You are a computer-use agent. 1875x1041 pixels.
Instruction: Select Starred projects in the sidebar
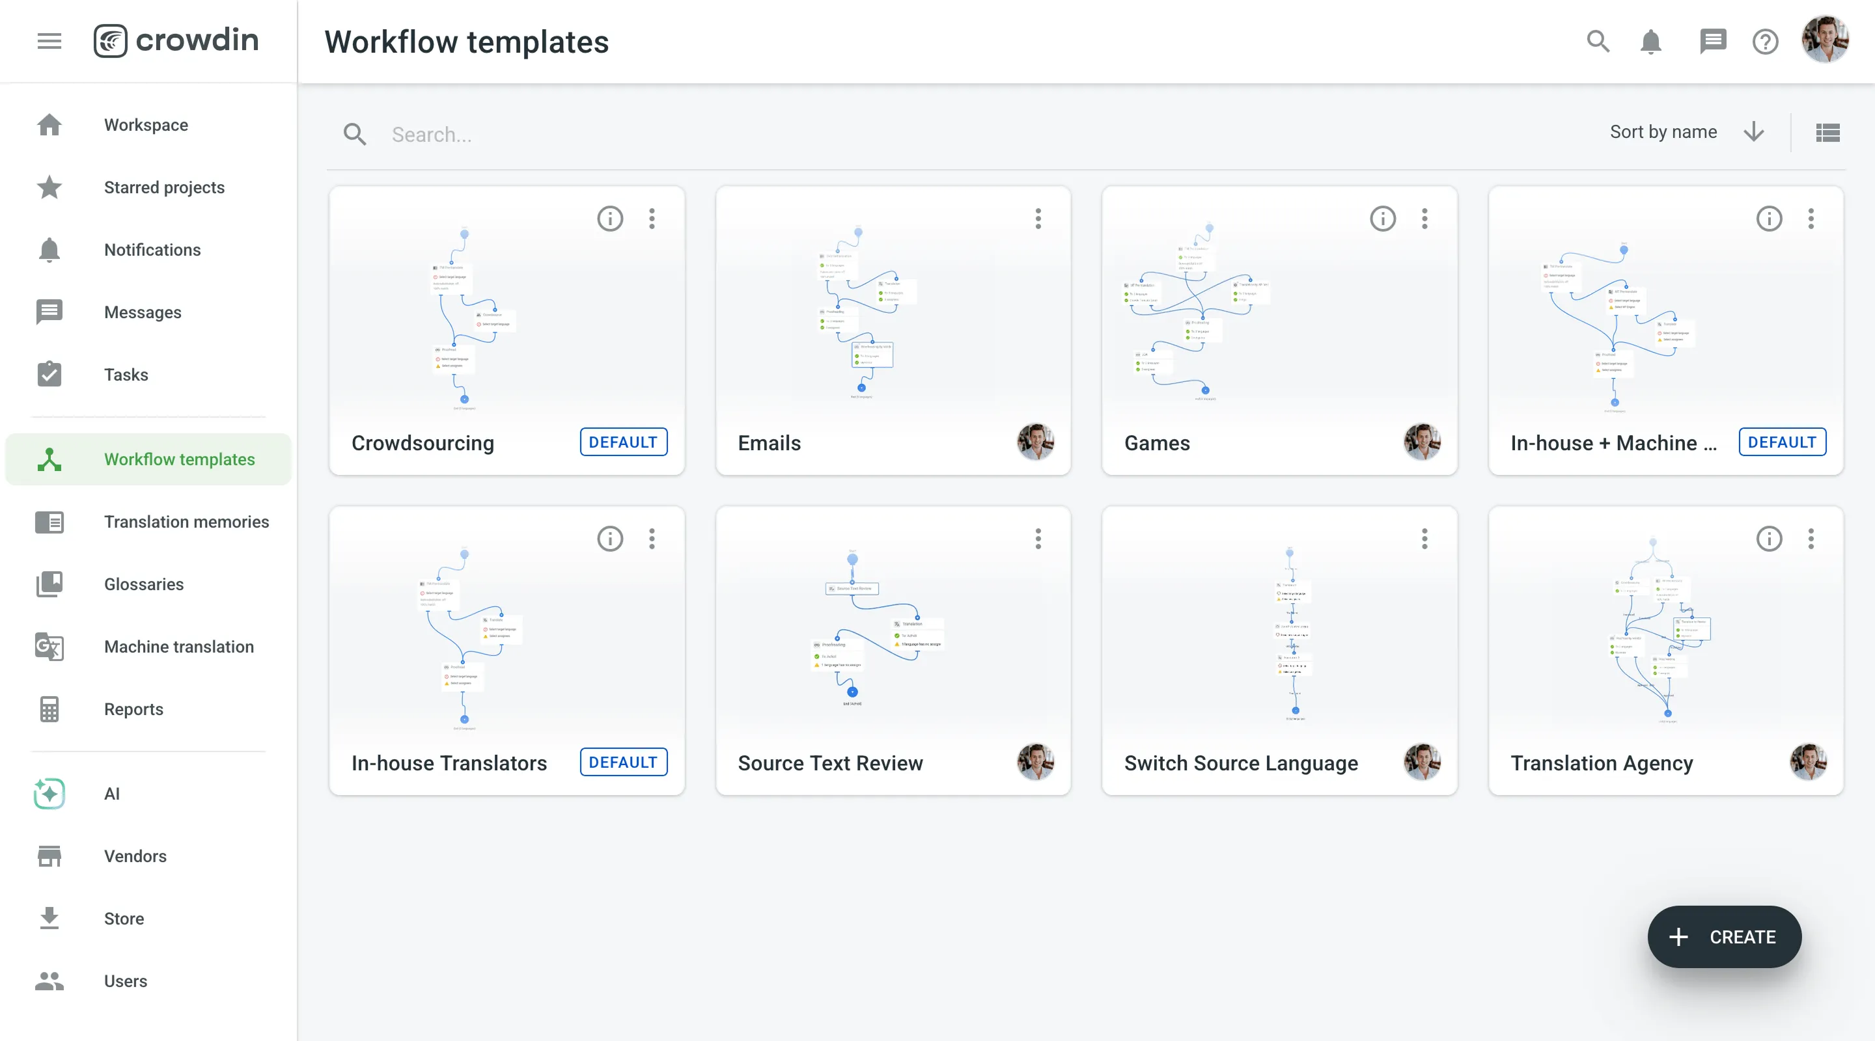(x=164, y=187)
